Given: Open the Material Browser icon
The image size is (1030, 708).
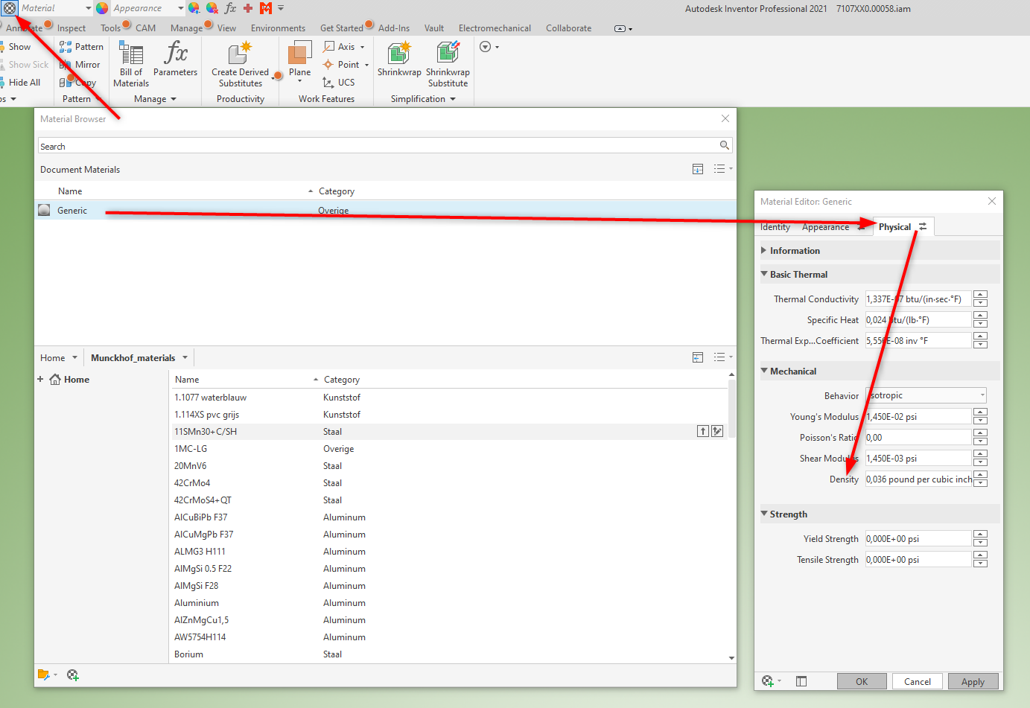Looking at the screenshot, I should click(x=8, y=8).
